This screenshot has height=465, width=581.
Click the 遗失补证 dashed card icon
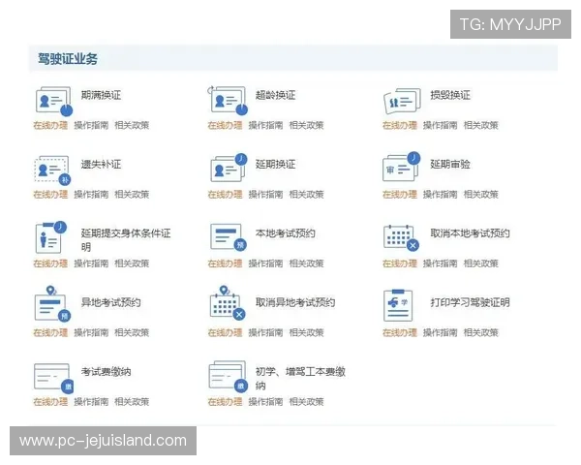[x=52, y=170]
